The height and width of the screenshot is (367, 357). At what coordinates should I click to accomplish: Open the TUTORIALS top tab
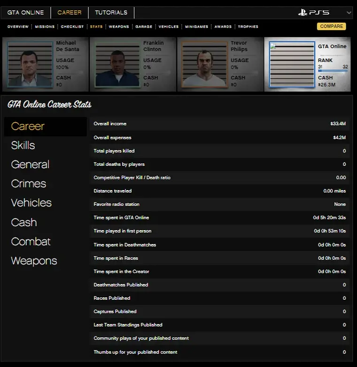click(111, 13)
